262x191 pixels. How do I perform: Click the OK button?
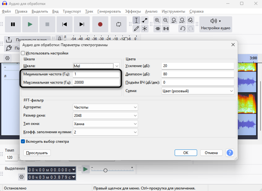[x=186, y=153]
